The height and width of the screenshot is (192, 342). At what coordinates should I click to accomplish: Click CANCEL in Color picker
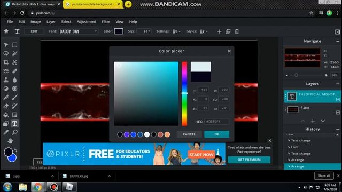[x=189, y=134]
